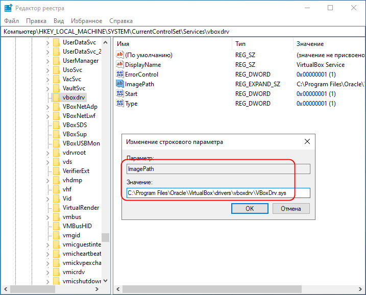The width and height of the screenshot is (366, 295).
Task: Click the Registry Editor app icon in title bar
Action: coord(8,8)
